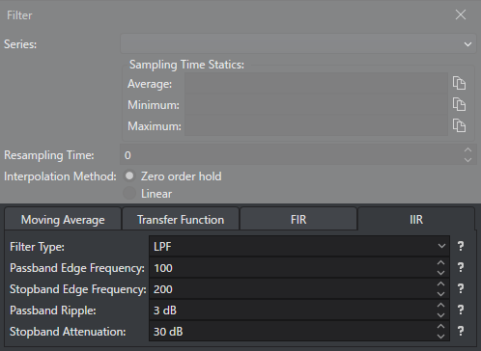Open help for Passband Ripple
The height and width of the screenshot is (351, 481).
tap(461, 310)
